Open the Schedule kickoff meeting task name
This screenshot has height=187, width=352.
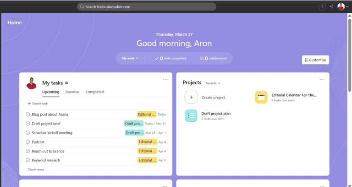52,133
